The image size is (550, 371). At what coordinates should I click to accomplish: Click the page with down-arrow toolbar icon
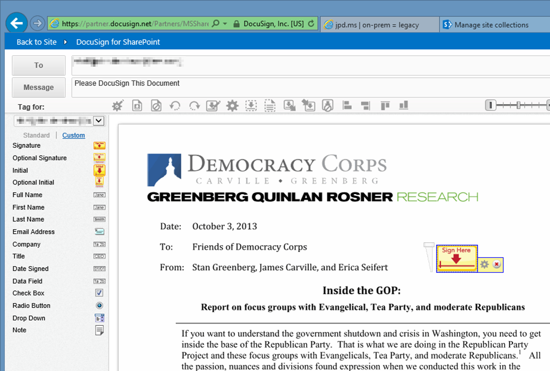pyautogui.click(x=137, y=105)
